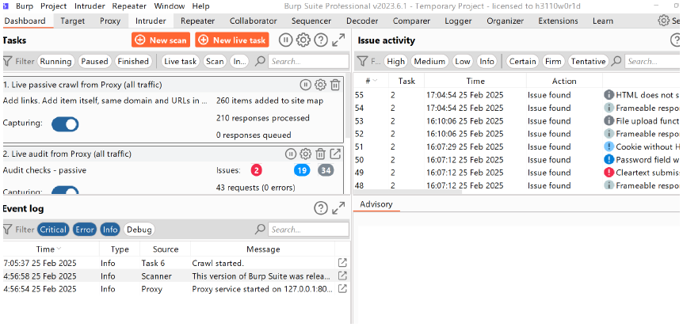Click Issue activity search magnifier icon
Image resolution: width=683 pixels, height=327 pixels.
616,61
